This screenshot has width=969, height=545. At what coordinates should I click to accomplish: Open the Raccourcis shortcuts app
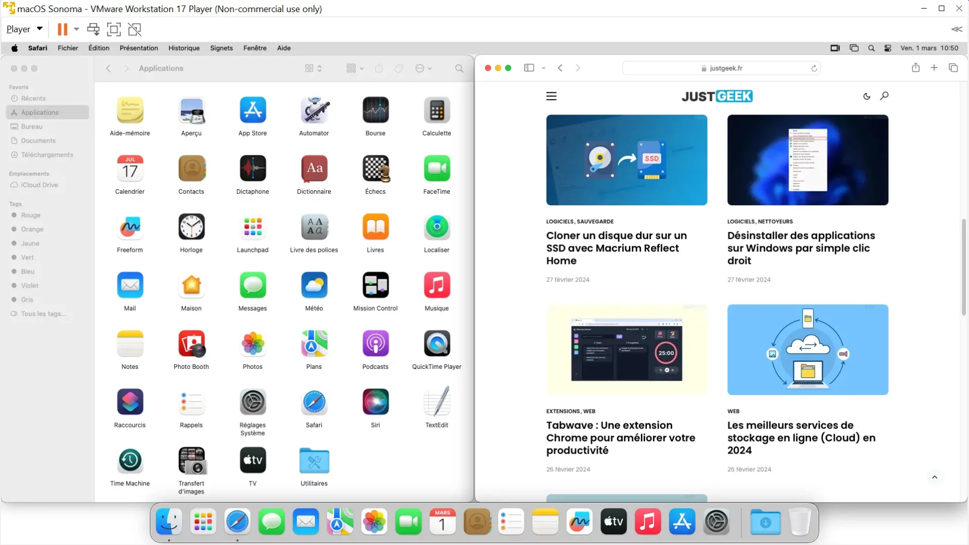(x=130, y=402)
